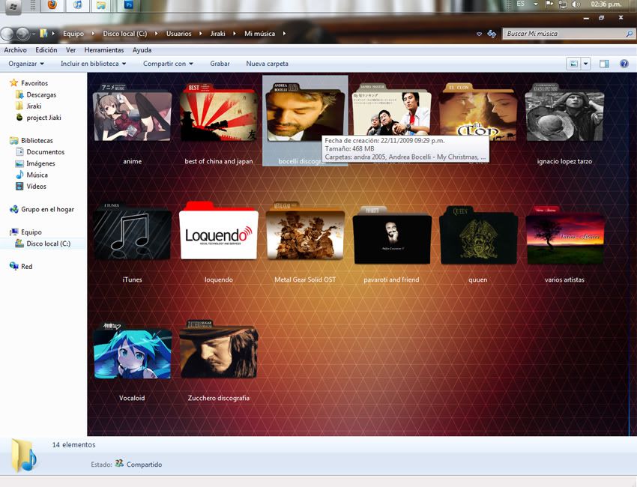
Task: Open the view options dropdown arrow
Action: tap(585, 64)
